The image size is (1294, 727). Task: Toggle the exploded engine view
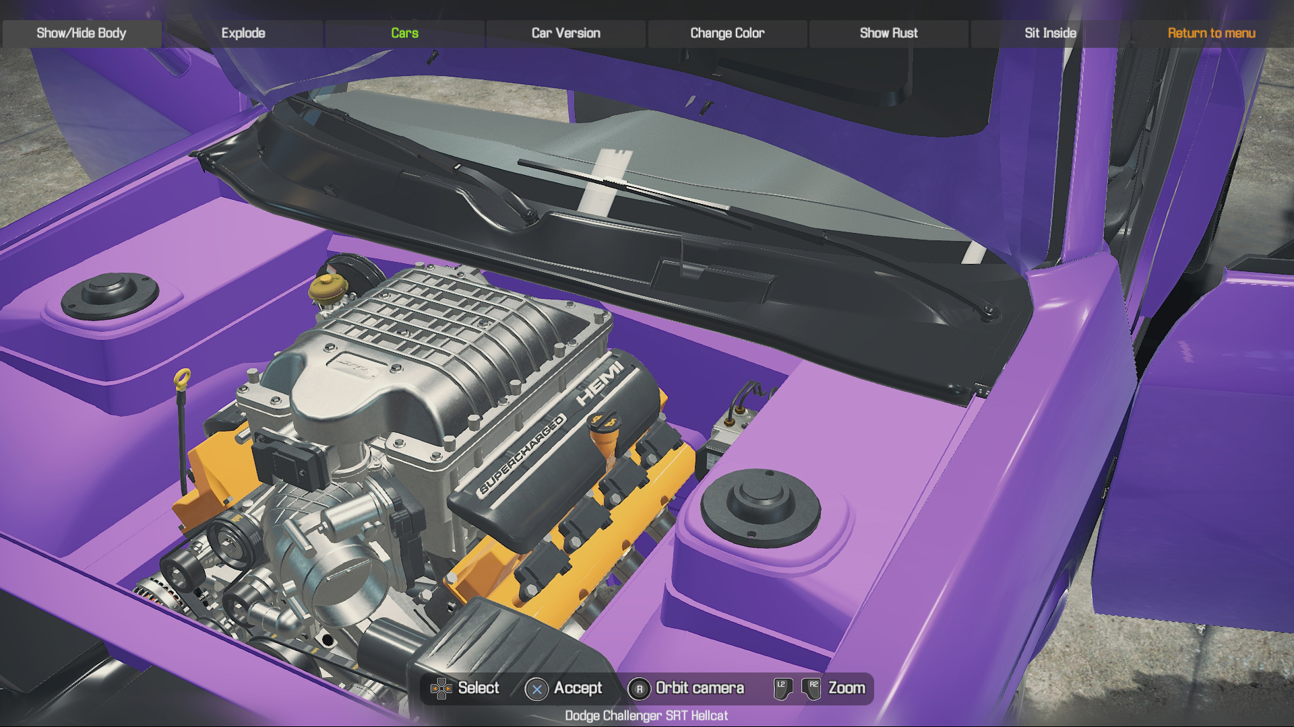pyautogui.click(x=244, y=33)
